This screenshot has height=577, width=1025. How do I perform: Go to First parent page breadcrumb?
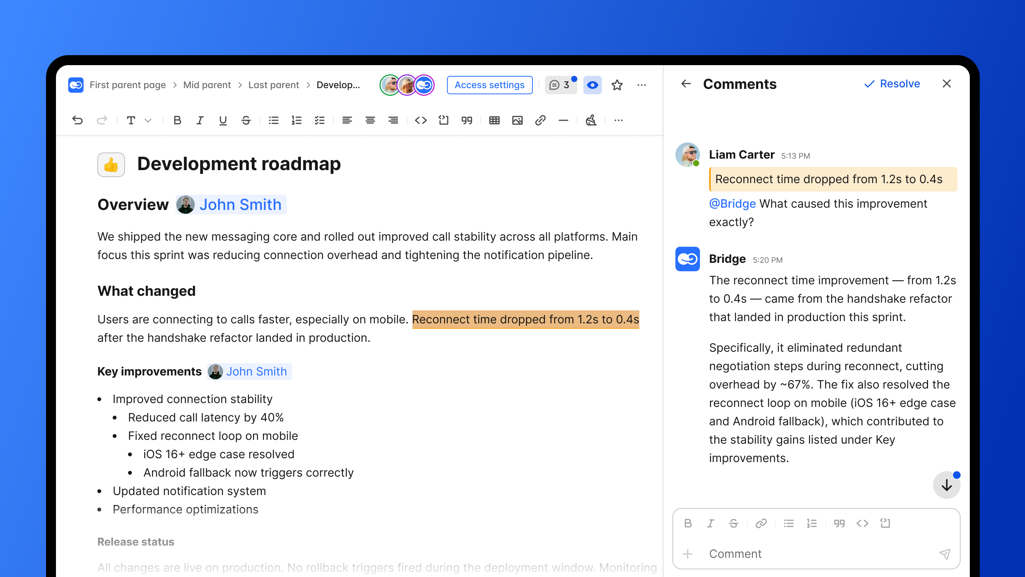coord(128,85)
